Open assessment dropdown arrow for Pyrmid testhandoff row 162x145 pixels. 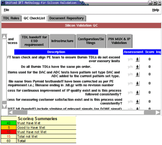tap(137, 84)
